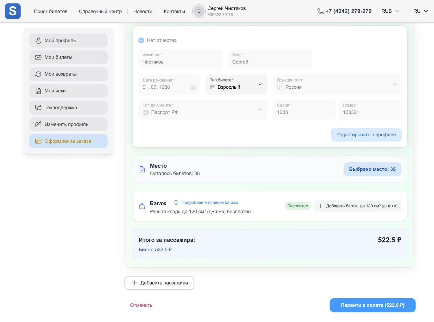Click the Дата рождения field 01.06.1988
434x322 pixels.
coord(169,84)
